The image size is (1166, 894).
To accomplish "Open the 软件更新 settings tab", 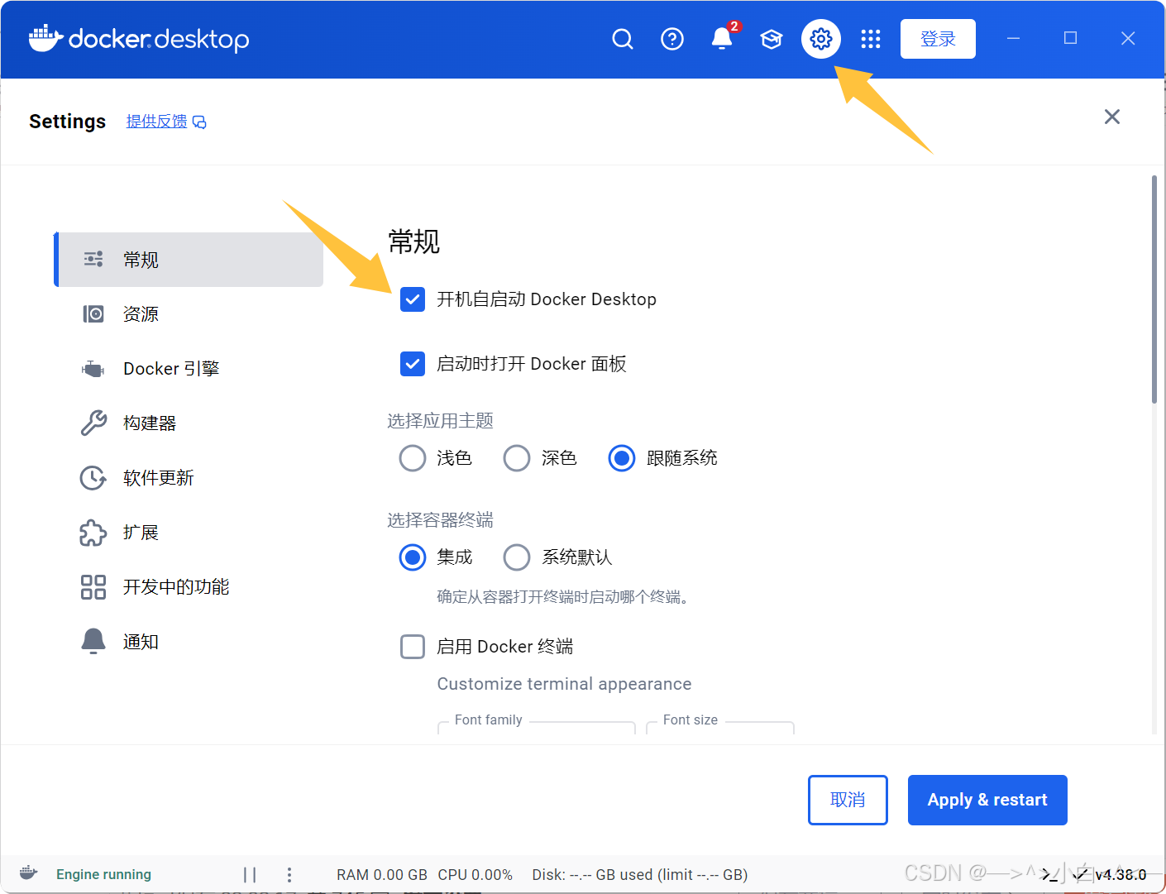I will pyautogui.click(x=189, y=478).
